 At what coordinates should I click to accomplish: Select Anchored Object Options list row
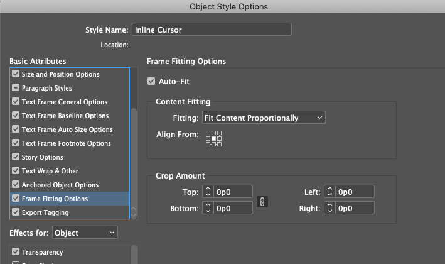coord(70,184)
